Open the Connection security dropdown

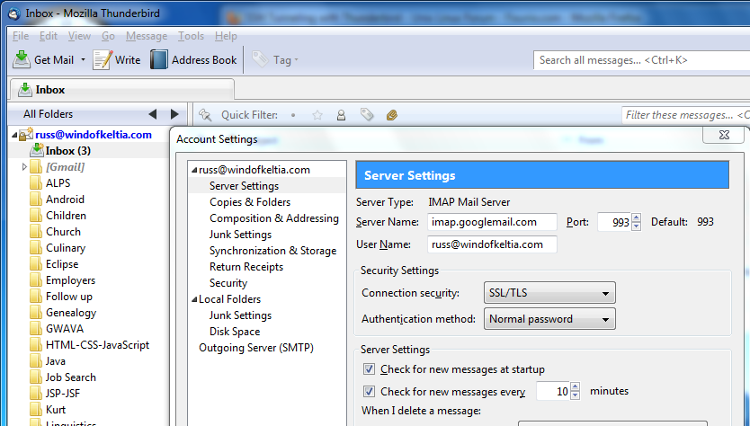(x=549, y=293)
